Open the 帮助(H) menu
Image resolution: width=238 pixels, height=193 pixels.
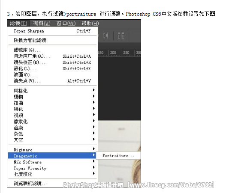[90, 24]
